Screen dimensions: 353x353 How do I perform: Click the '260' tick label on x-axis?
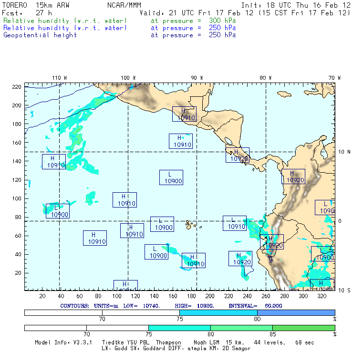266,296
